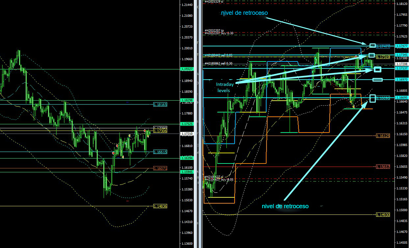Click the yellow 1.14836 label on left chart
Screen dimensions: 409x248
[x=160, y=206]
